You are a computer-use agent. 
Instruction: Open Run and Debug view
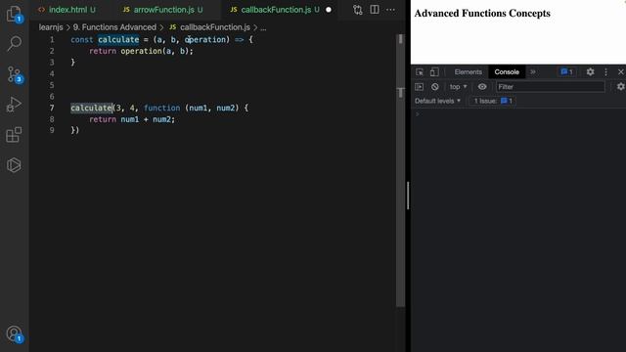(14, 105)
